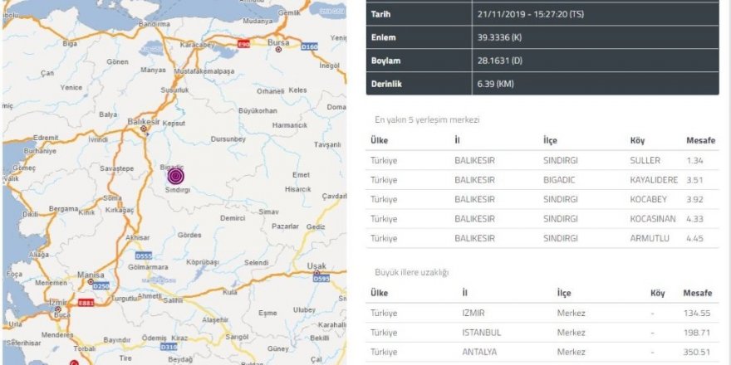The height and width of the screenshot is (365, 731).
Task: Click the ISTANBUL distance row
Action: (542, 333)
